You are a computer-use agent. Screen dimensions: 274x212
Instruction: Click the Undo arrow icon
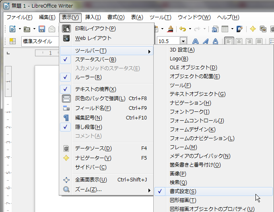[x=183, y=29]
